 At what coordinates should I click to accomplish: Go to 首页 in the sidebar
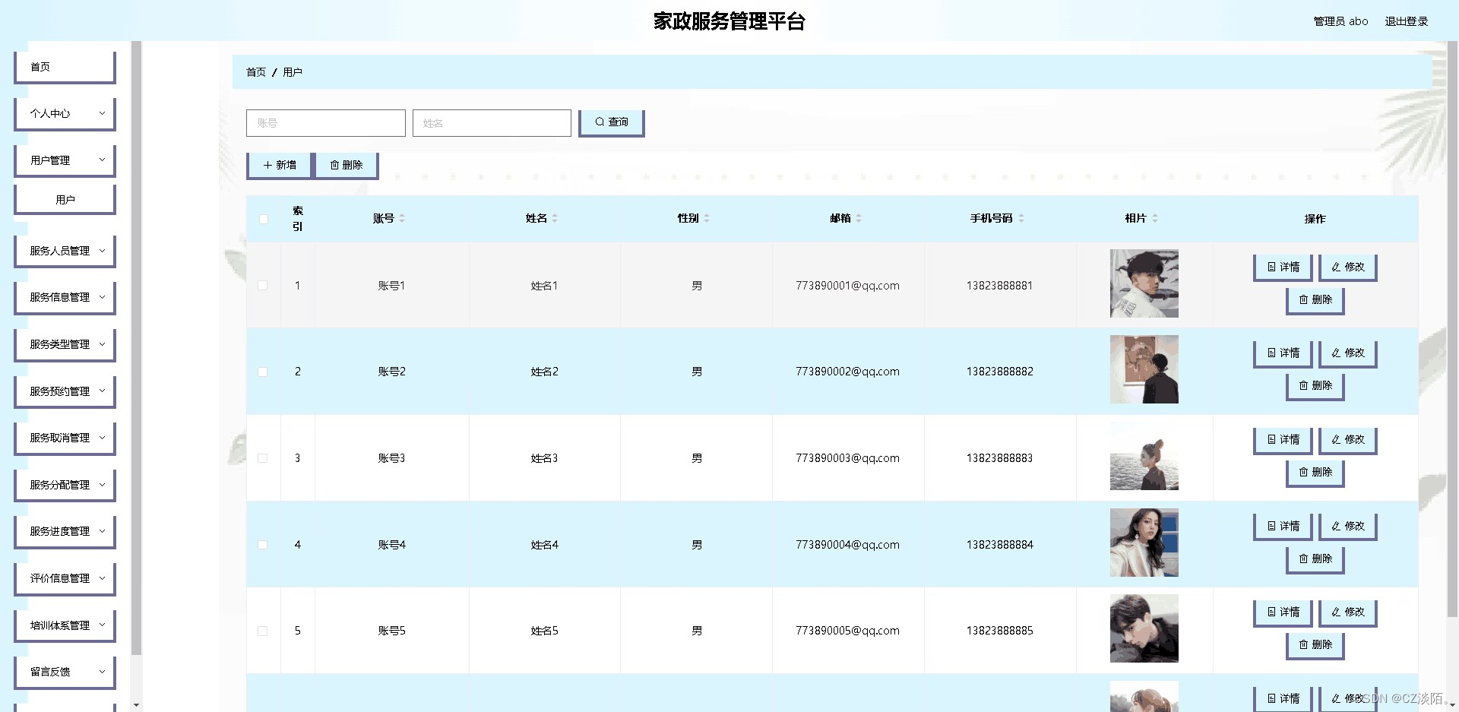click(x=65, y=68)
